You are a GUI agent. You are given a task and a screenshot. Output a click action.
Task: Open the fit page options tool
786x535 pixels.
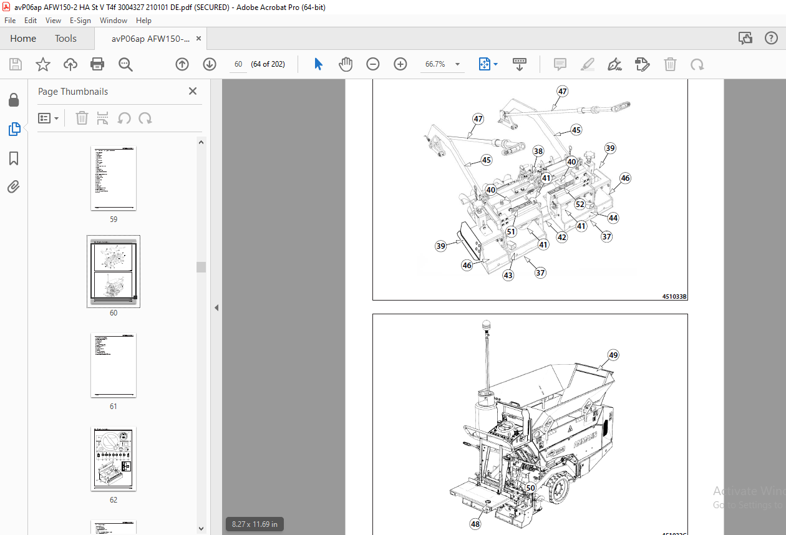(485, 64)
